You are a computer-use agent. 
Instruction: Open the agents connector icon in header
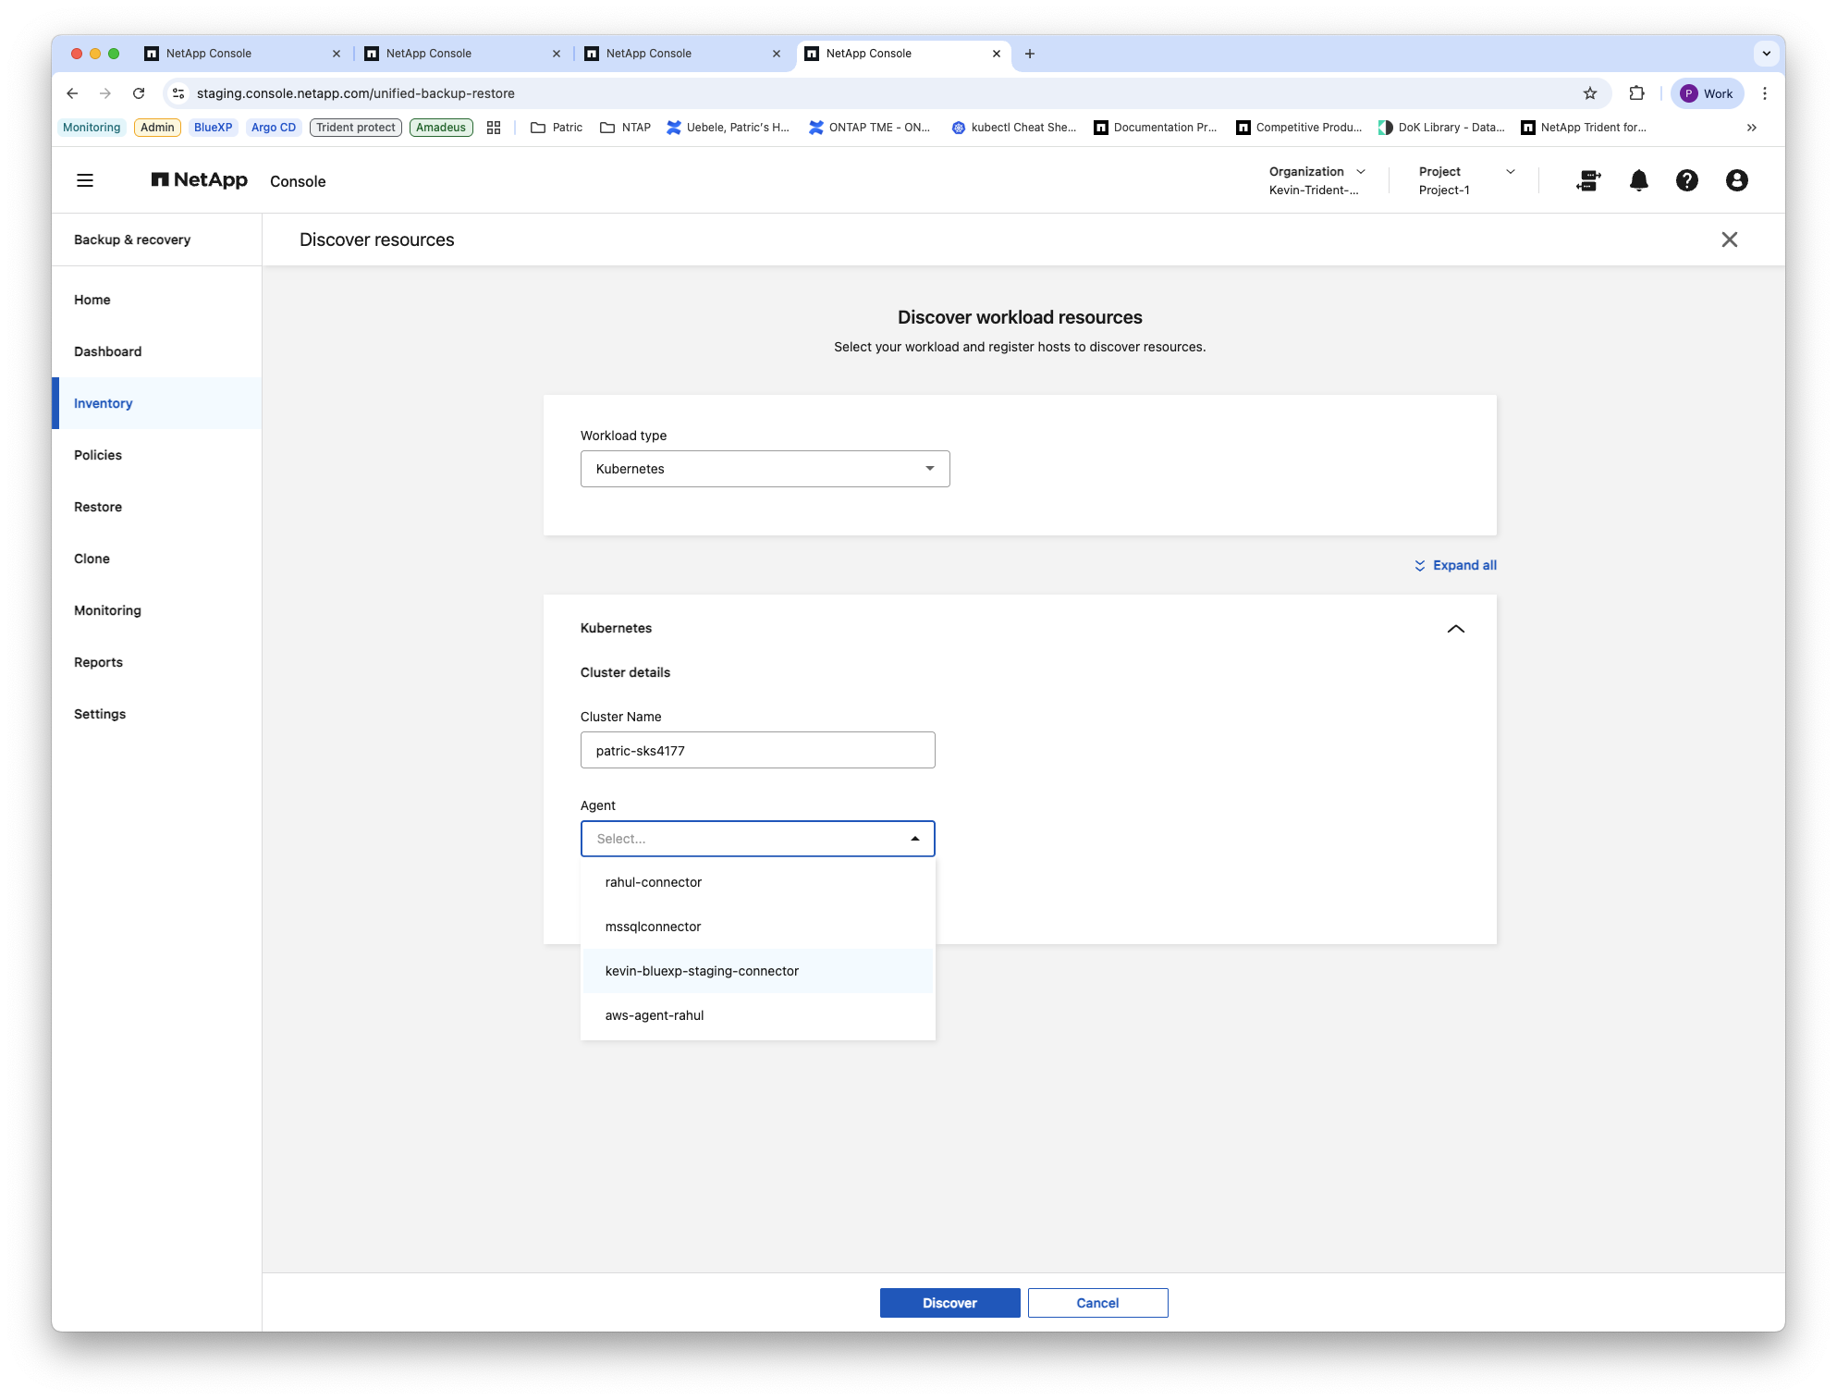click(x=1588, y=180)
